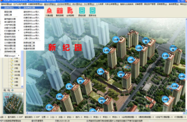This screenshot has height=122, width=187.
Task: Select the 15栋 building marker on map
Action: (x=101, y=72)
